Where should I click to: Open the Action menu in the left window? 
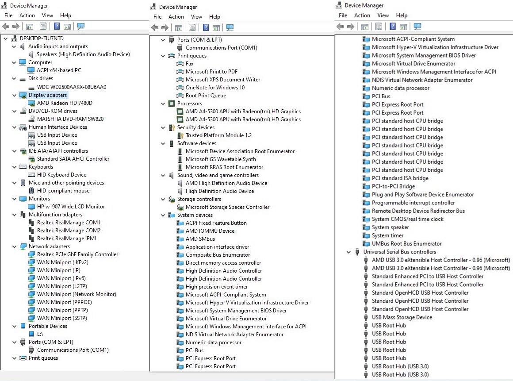[x=27, y=15]
